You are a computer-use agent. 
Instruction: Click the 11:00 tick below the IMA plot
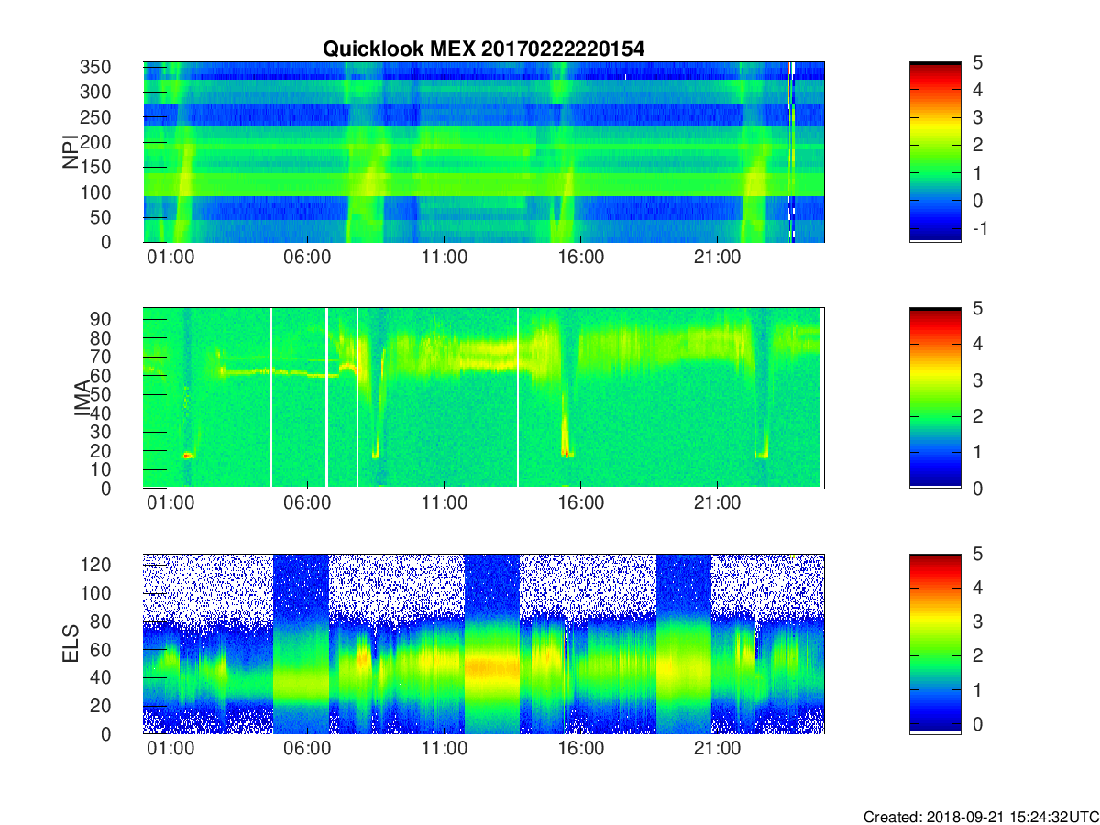click(444, 503)
